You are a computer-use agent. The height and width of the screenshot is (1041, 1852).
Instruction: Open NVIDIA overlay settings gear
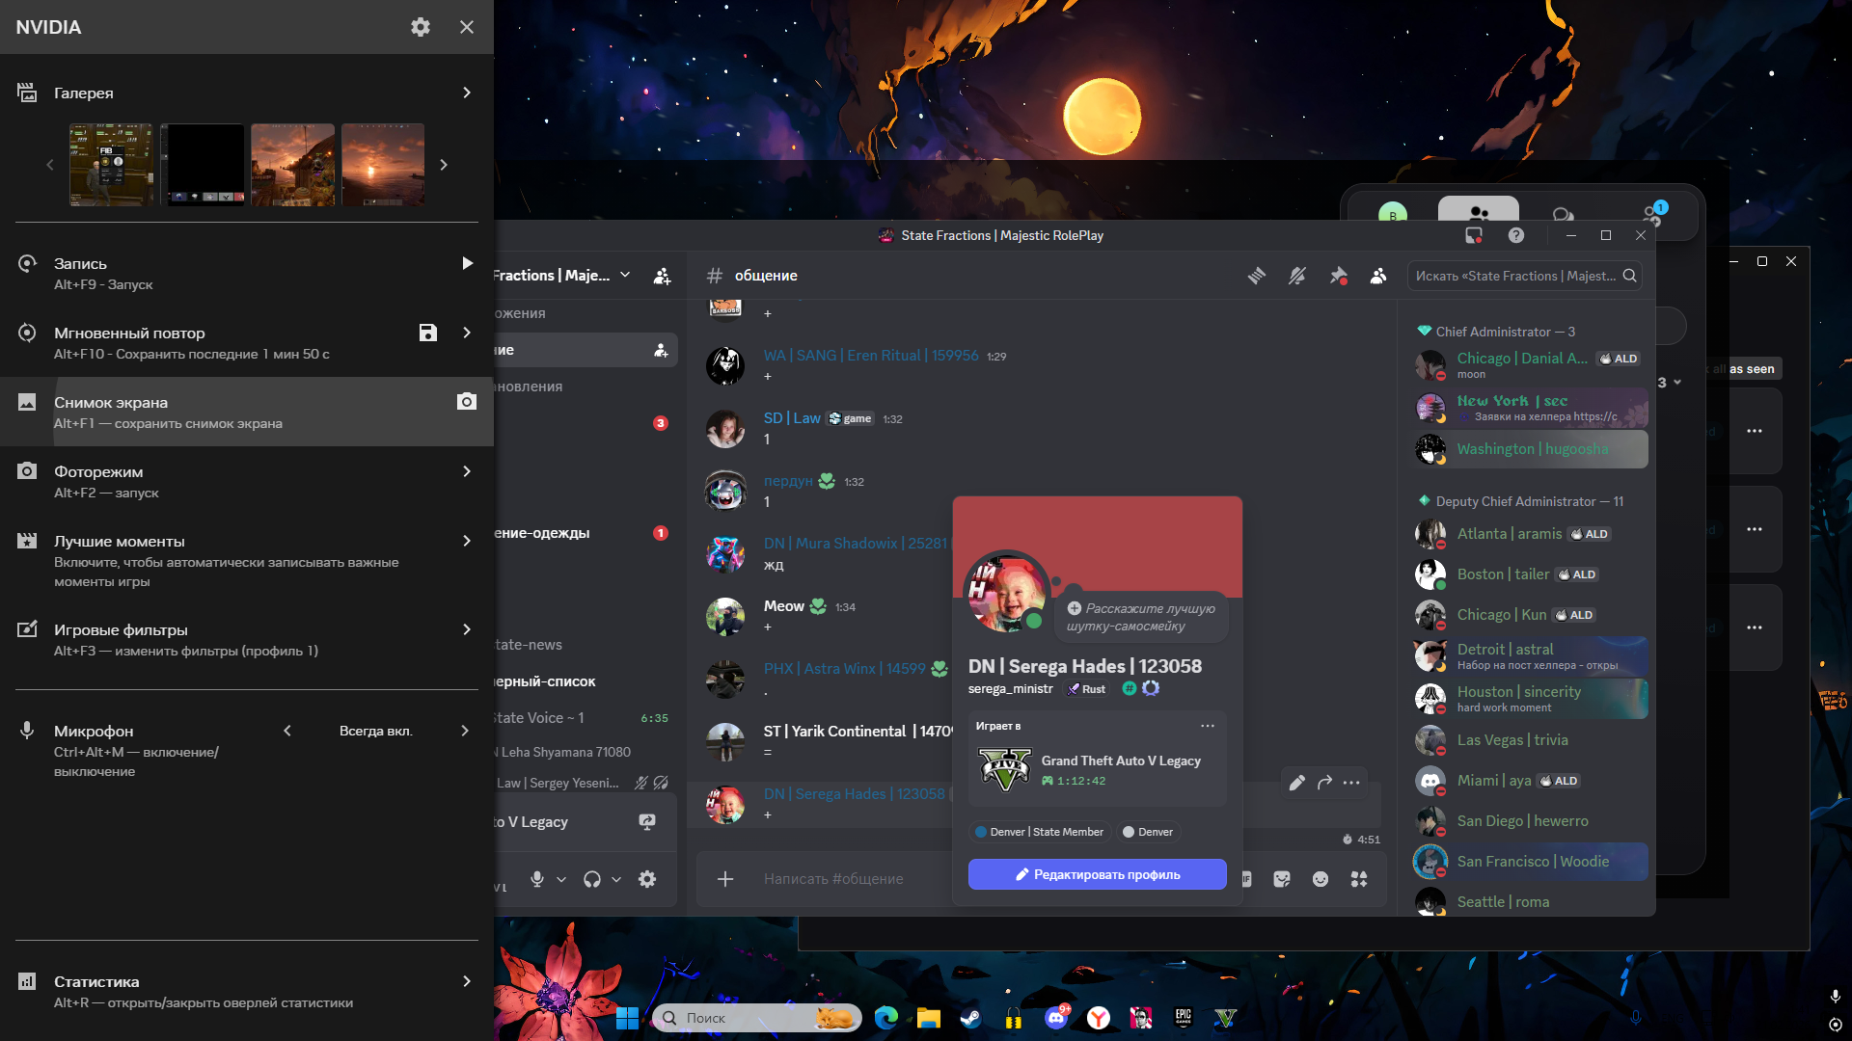[x=421, y=27]
